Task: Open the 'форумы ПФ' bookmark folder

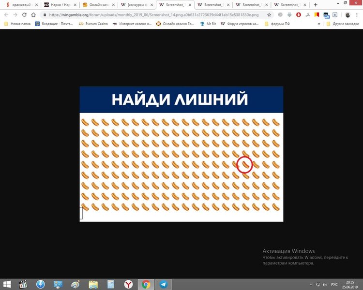Action: 277,24
